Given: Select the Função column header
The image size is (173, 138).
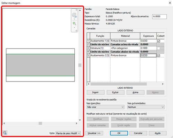Looking at the screenshot, I should pyautogui.click(x=100, y=36).
